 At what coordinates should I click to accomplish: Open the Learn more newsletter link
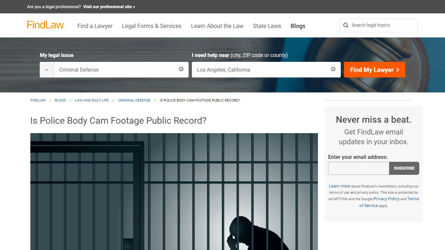339,186
